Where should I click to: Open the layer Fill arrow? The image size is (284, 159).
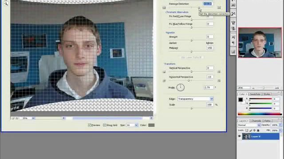(280, 130)
